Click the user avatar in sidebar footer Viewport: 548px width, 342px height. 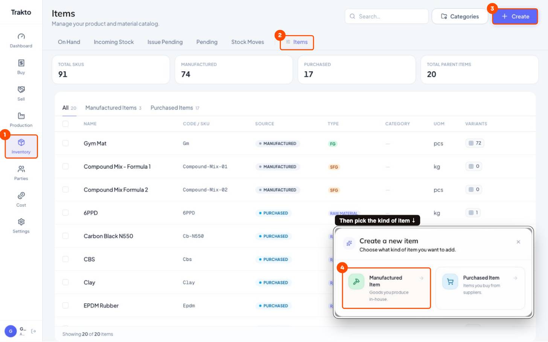(11, 331)
